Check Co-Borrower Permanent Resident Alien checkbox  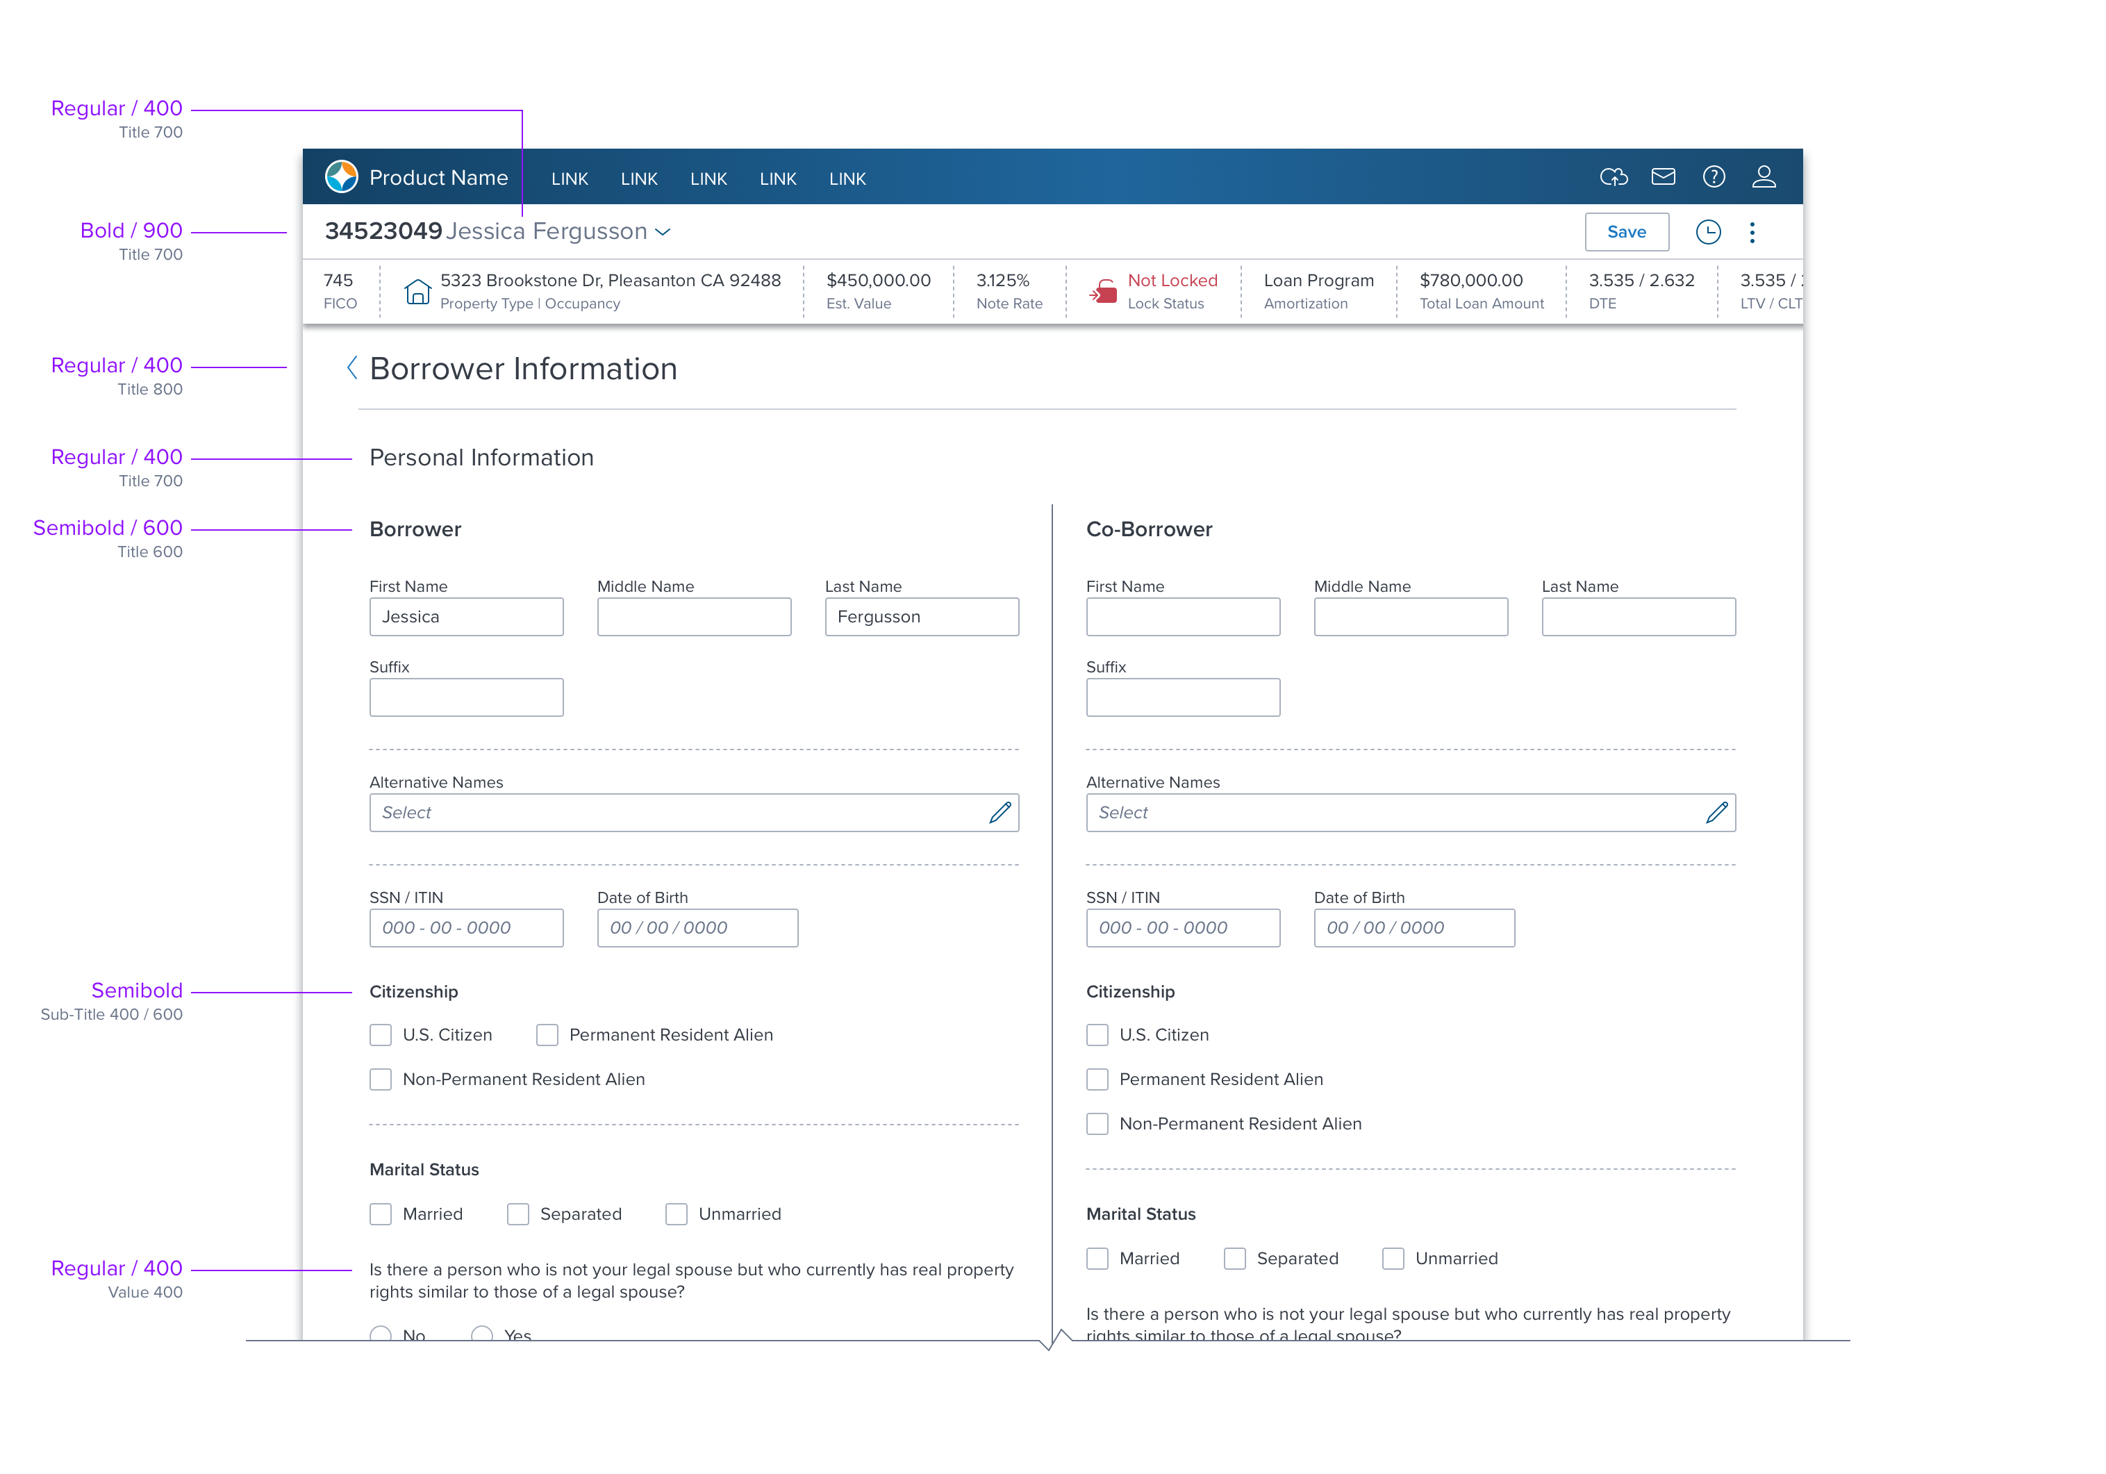1097,1079
